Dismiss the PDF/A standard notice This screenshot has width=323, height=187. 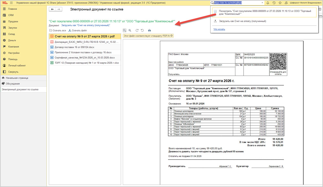(172, 36)
